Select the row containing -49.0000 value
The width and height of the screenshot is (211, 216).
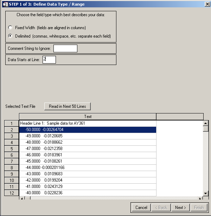pyautogui.click(x=88, y=136)
